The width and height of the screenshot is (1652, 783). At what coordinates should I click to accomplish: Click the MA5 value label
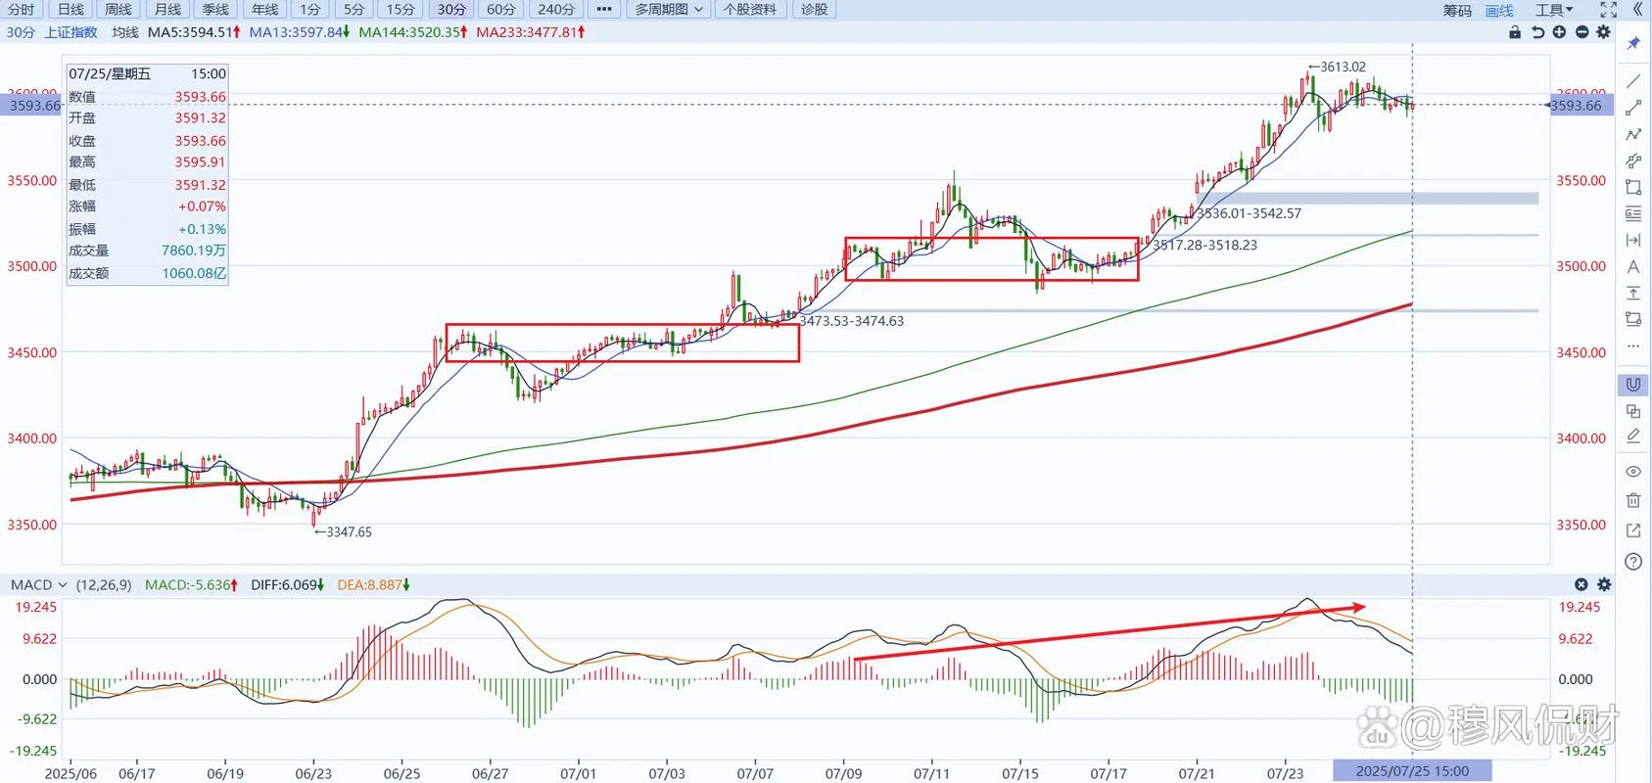click(x=194, y=32)
